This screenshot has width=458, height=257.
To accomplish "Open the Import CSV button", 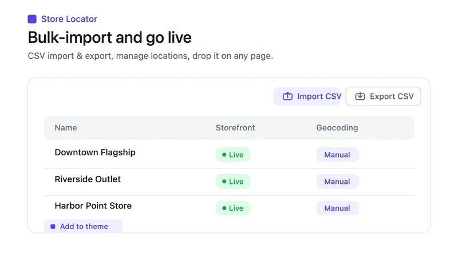I will click(x=307, y=96).
